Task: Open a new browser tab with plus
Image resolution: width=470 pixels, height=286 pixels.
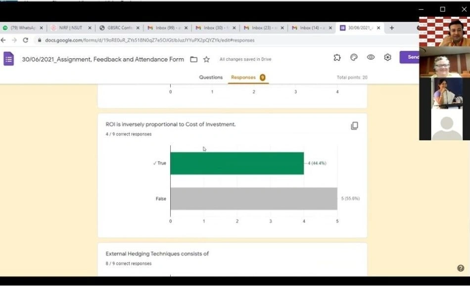Action: tap(391, 28)
